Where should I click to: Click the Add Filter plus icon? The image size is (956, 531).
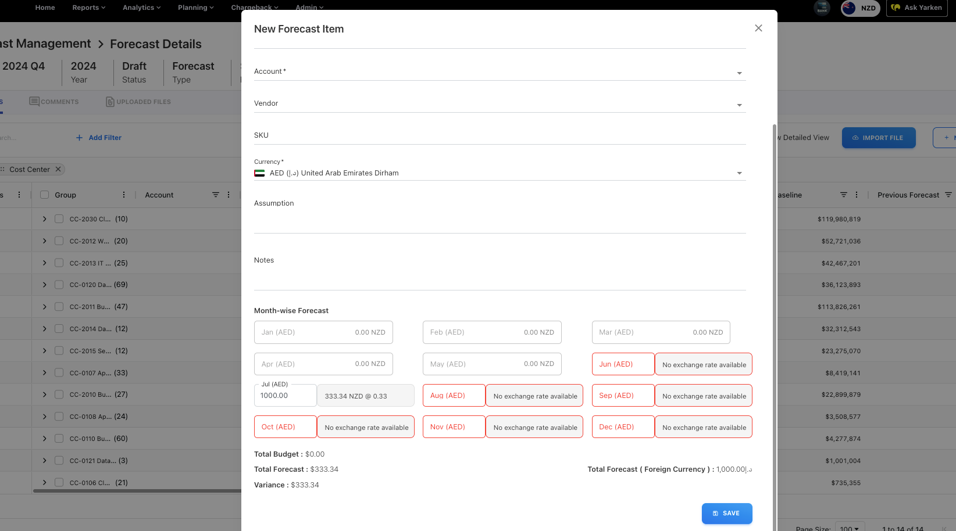click(79, 138)
